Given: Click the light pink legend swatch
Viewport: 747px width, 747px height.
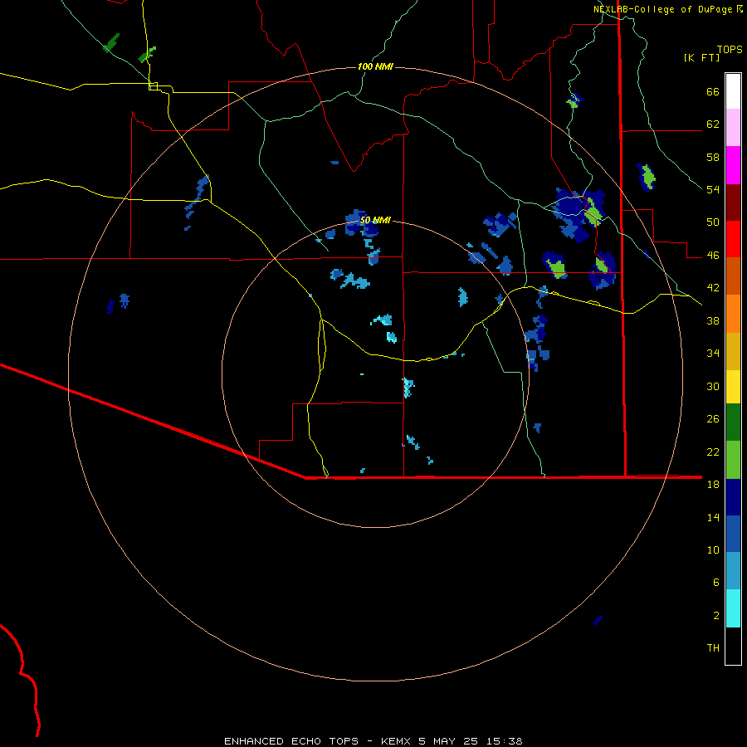Looking at the screenshot, I should 733,127.
